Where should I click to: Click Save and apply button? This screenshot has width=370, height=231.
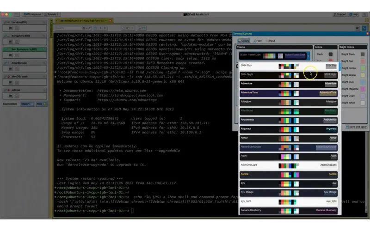(x=356, y=127)
